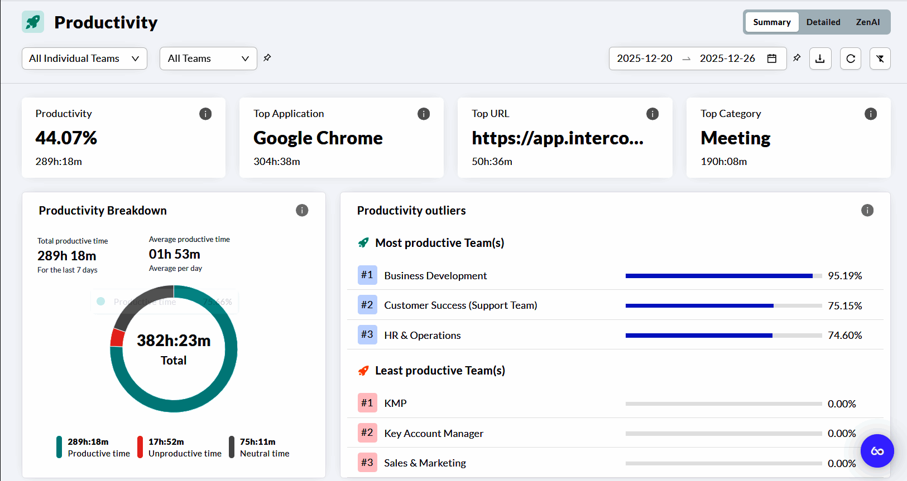Open Business Development team entry
The image size is (907, 481).
tap(435, 276)
